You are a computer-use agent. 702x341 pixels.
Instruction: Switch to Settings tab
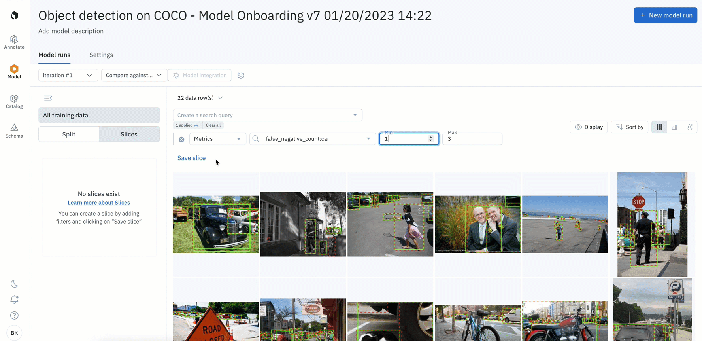[x=101, y=55]
